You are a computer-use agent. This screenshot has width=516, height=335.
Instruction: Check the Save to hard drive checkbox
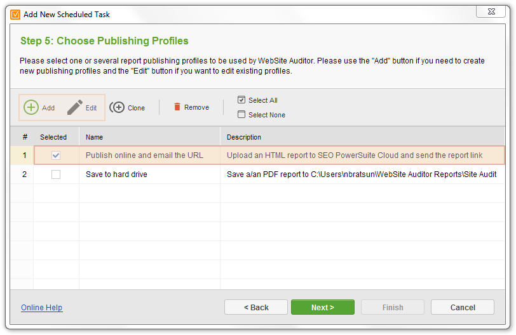(56, 174)
